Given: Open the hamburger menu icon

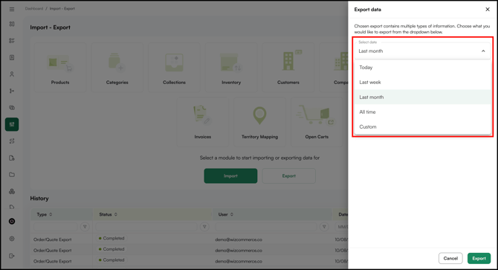Looking at the screenshot, I should (12, 9).
